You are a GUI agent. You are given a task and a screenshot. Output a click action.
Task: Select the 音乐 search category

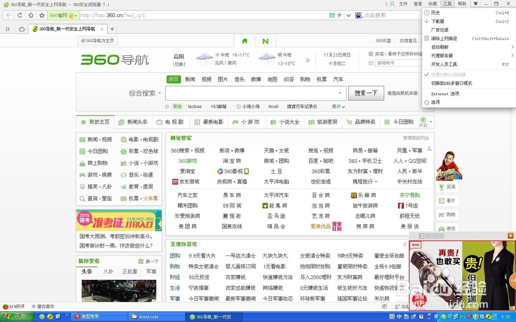239,79
